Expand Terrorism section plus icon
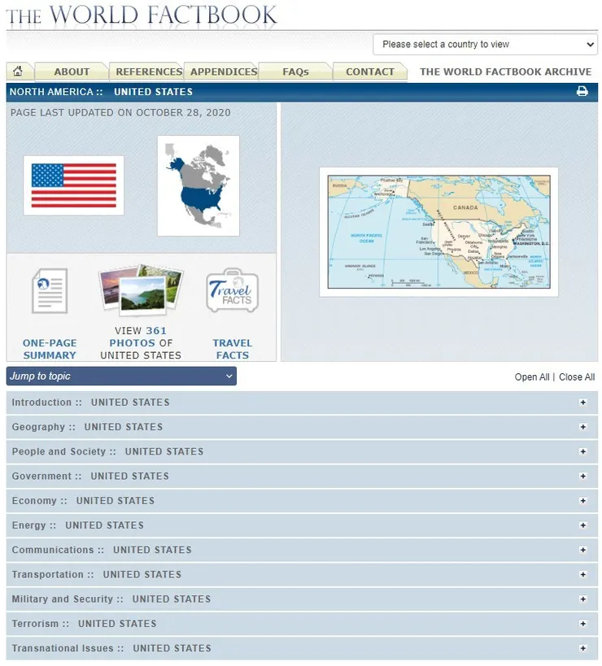 (582, 624)
